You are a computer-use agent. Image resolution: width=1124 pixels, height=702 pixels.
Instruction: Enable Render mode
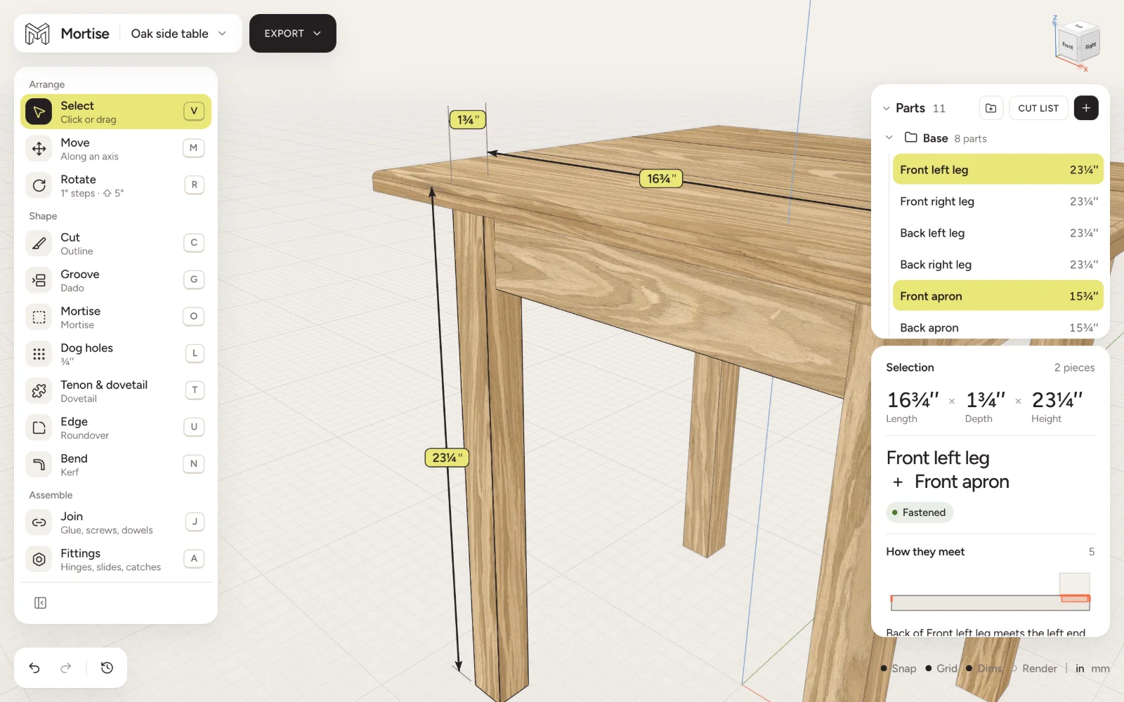click(x=1034, y=668)
